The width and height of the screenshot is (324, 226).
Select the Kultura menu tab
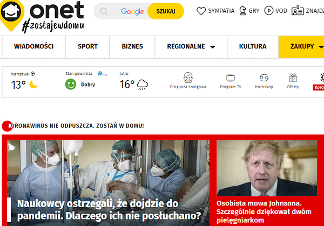(253, 47)
